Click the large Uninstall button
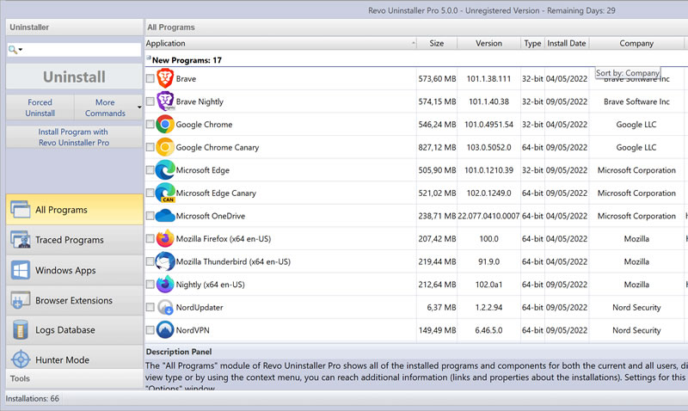Screen dimensions: 688x411 point(74,77)
